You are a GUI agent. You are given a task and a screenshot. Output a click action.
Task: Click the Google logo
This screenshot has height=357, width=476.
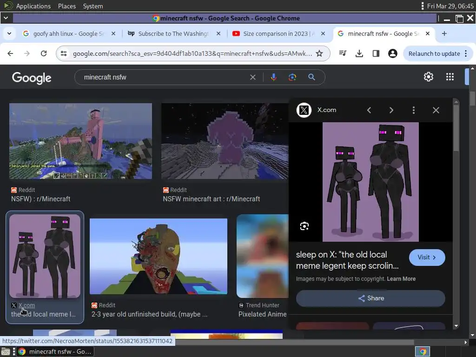pyautogui.click(x=32, y=78)
